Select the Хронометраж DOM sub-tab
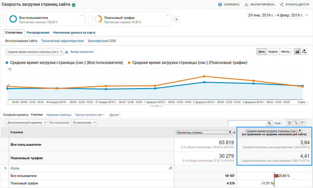The width and height of the screenshot is (313, 188). pyautogui.click(x=102, y=41)
